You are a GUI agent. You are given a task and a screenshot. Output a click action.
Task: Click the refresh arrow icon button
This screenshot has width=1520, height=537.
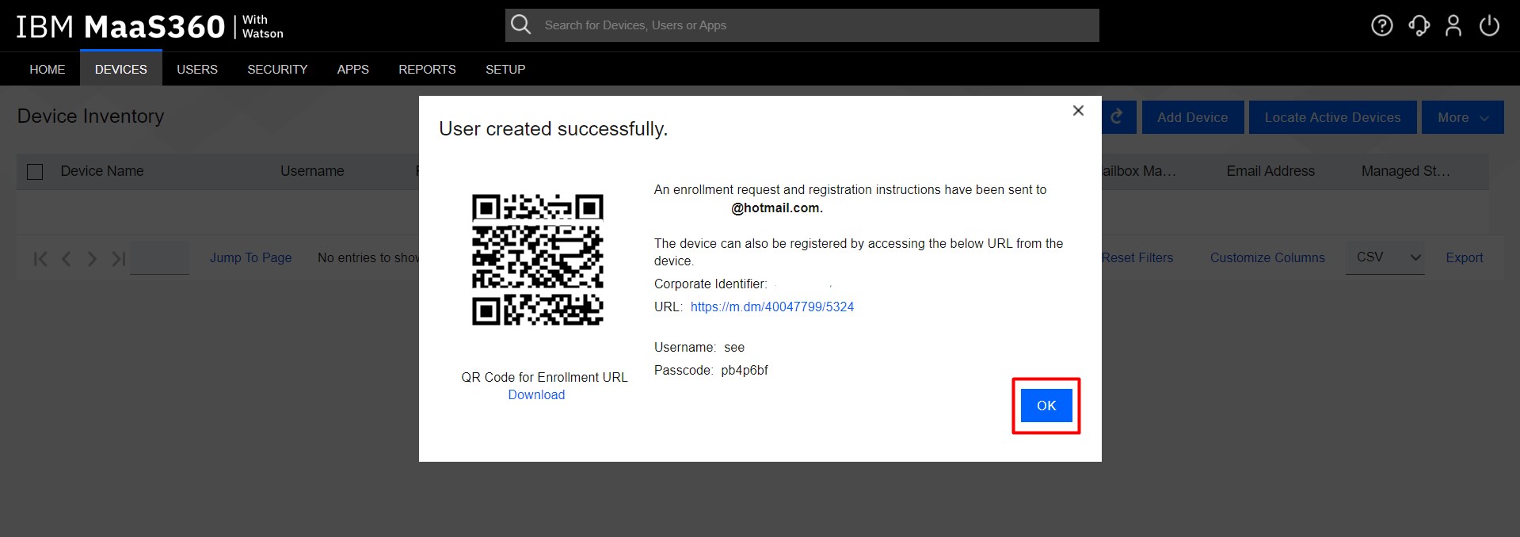point(1118,117)
